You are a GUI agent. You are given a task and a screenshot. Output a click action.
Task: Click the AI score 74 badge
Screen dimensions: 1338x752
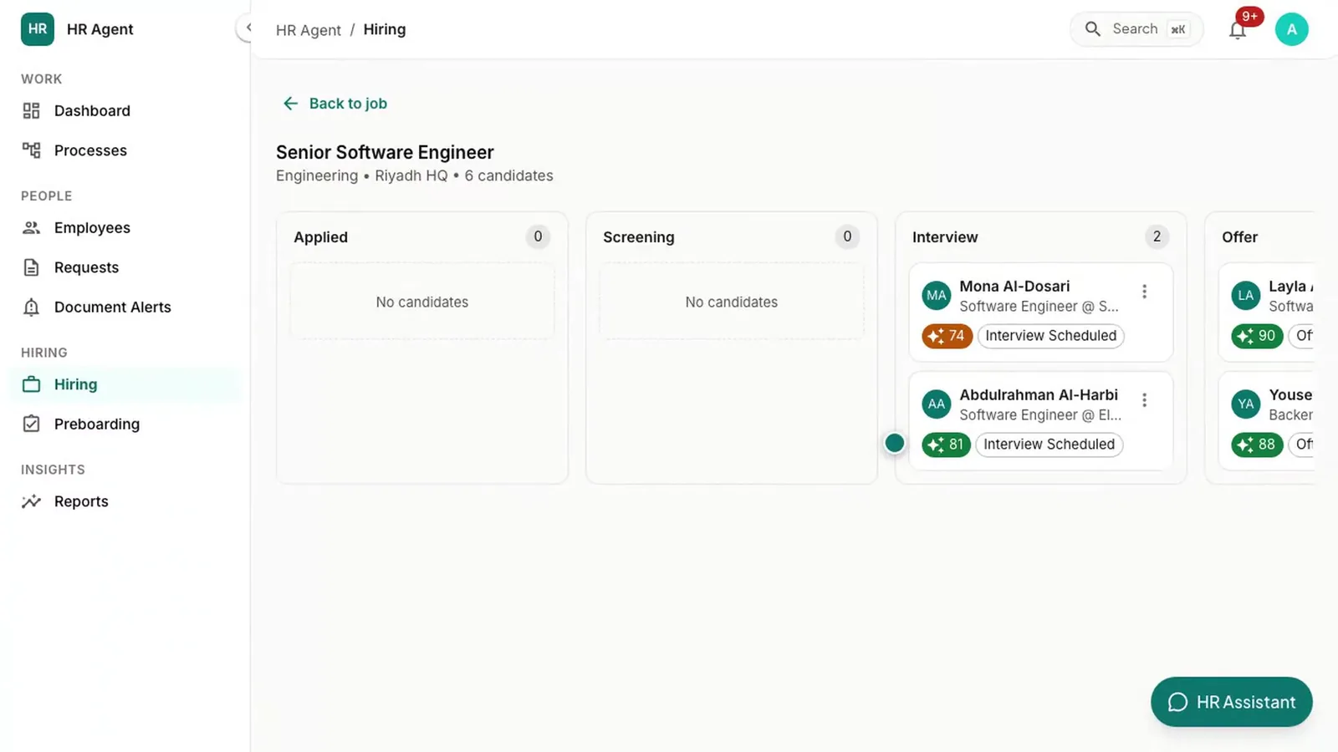point(947,336)
